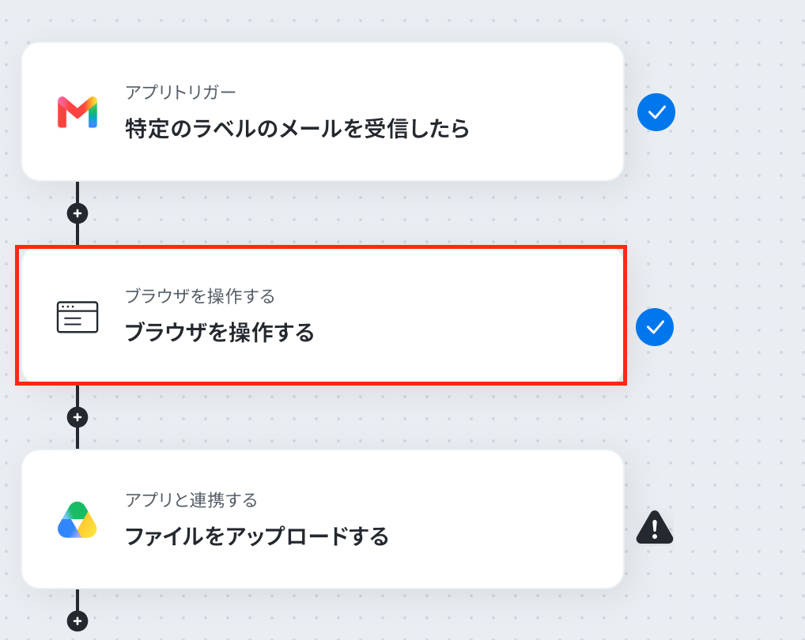This screenshot has height=640, width=805.
Task: Click the small gray ブラウザを操作する subtitle
Action: 200,296
